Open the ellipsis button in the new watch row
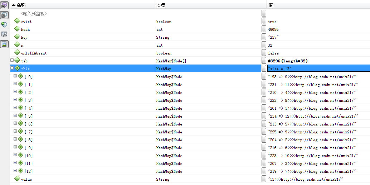The width and height of the screenshot is (370, 185). [264, 13]
